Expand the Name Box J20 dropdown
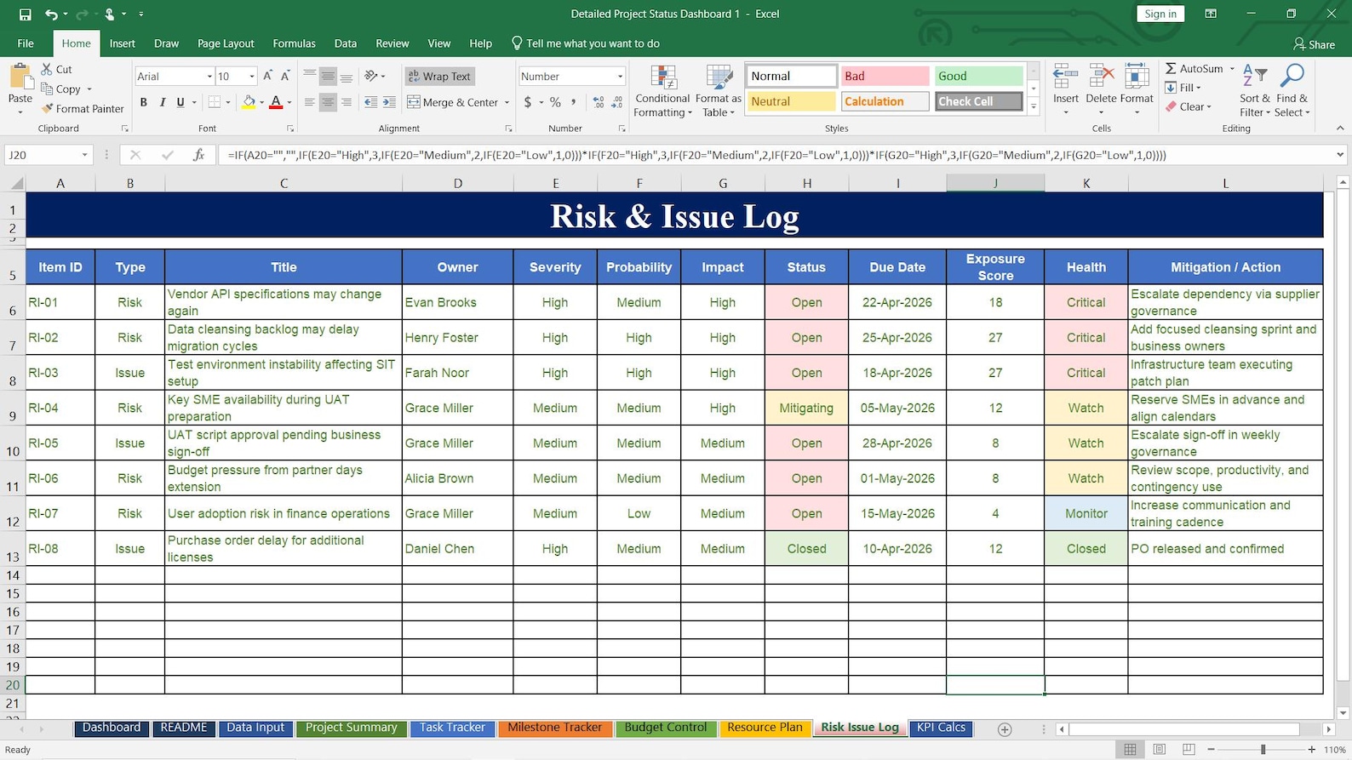Image resolution: width=1352 pixels, height=760 pixels. point(84,155)
